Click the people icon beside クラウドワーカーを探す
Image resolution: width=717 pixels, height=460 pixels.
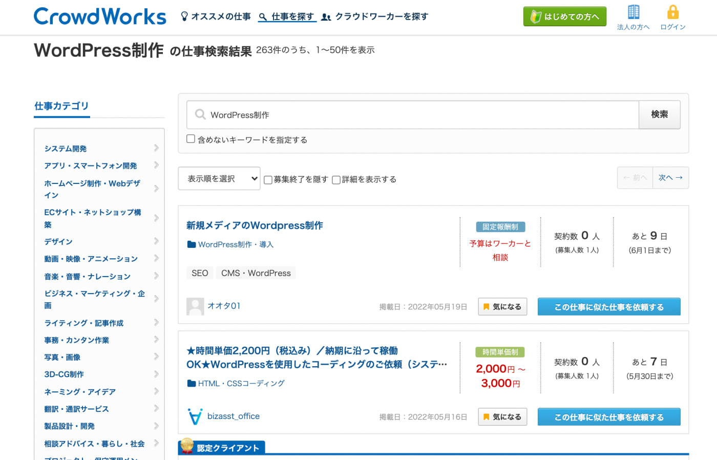pos(326,17)
